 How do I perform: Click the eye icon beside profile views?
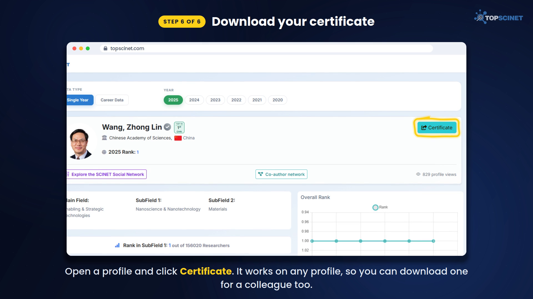click(418, 174)
